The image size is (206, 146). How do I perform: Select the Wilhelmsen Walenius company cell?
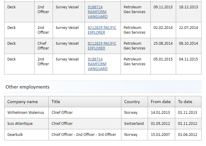pos(26,113)
